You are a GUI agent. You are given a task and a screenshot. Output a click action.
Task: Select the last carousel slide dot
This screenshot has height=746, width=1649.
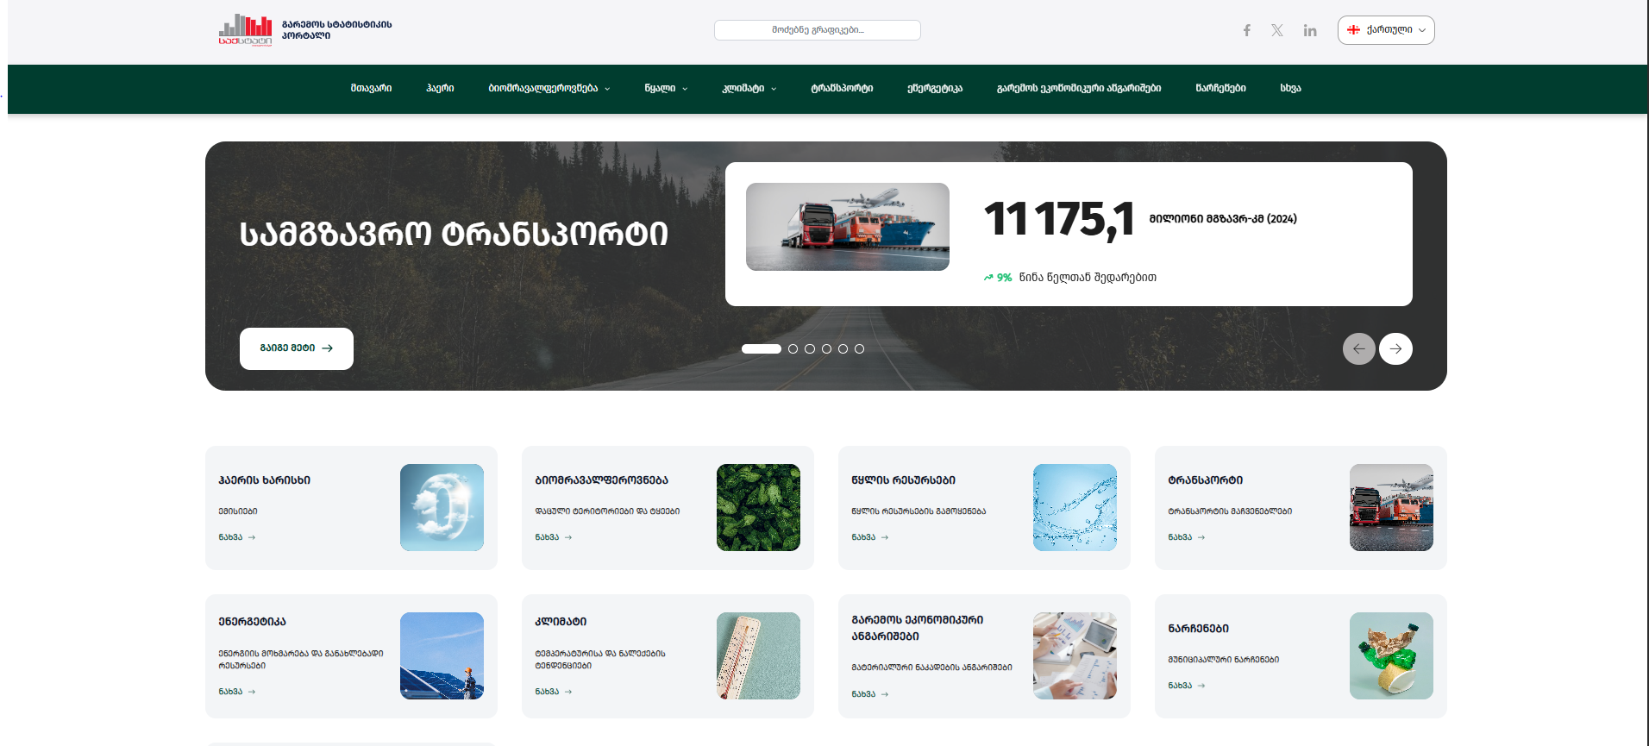click(x=859, y=349)
